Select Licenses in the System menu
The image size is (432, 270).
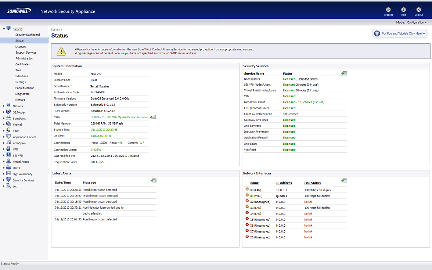[x=21, y=47]
